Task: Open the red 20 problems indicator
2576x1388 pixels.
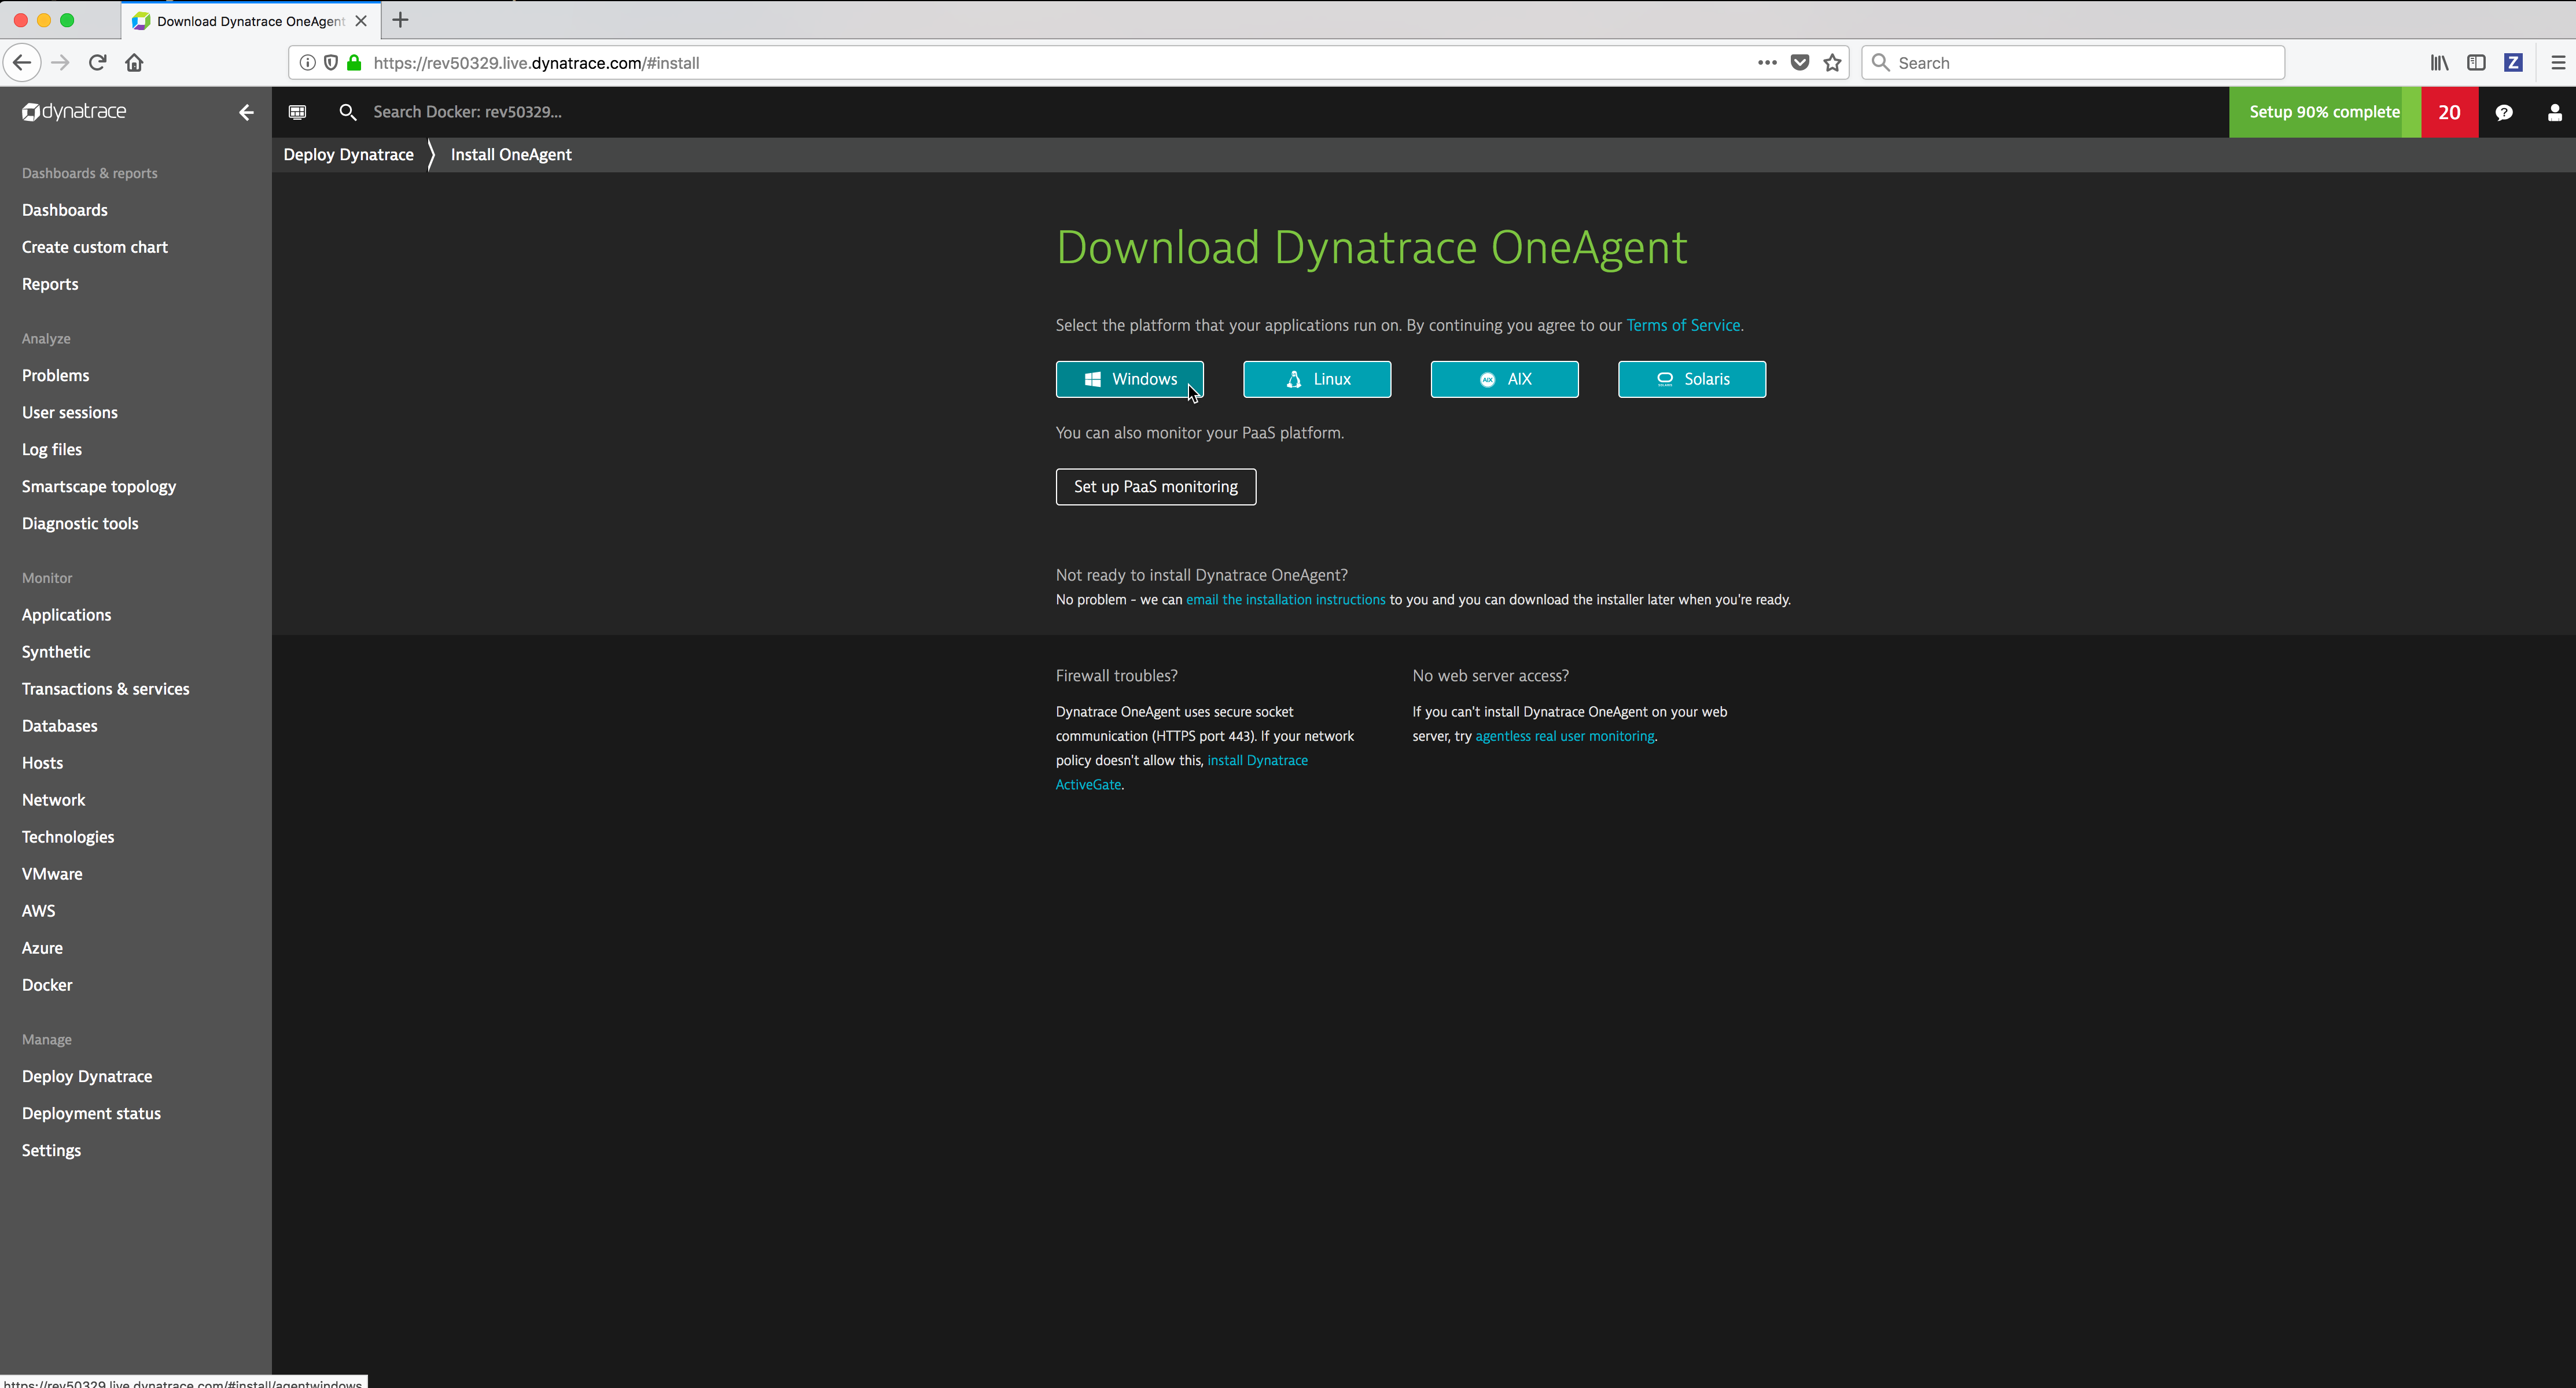Action: pyautogui.click(x=2449, y=112)
